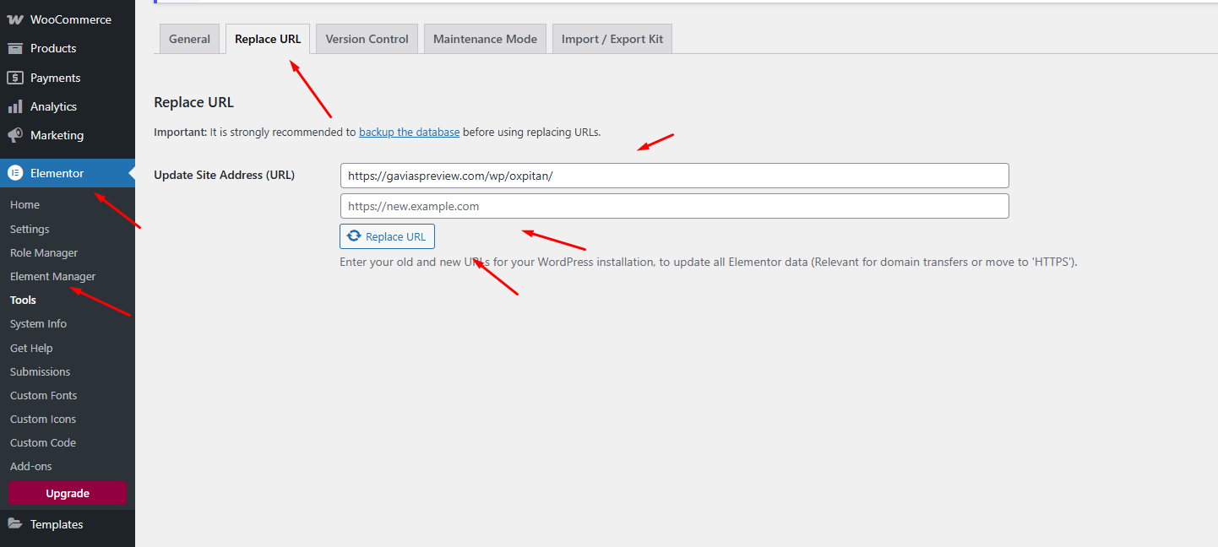Screen dimensions: 1218x547
Task: Click the Analytics bar chart icon
Action: (15, 106)
